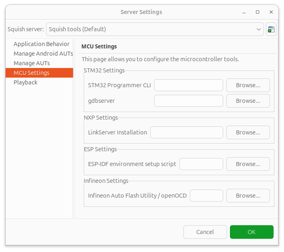
Task: Focus the gdbserver path field
Action: coord(189,101)
